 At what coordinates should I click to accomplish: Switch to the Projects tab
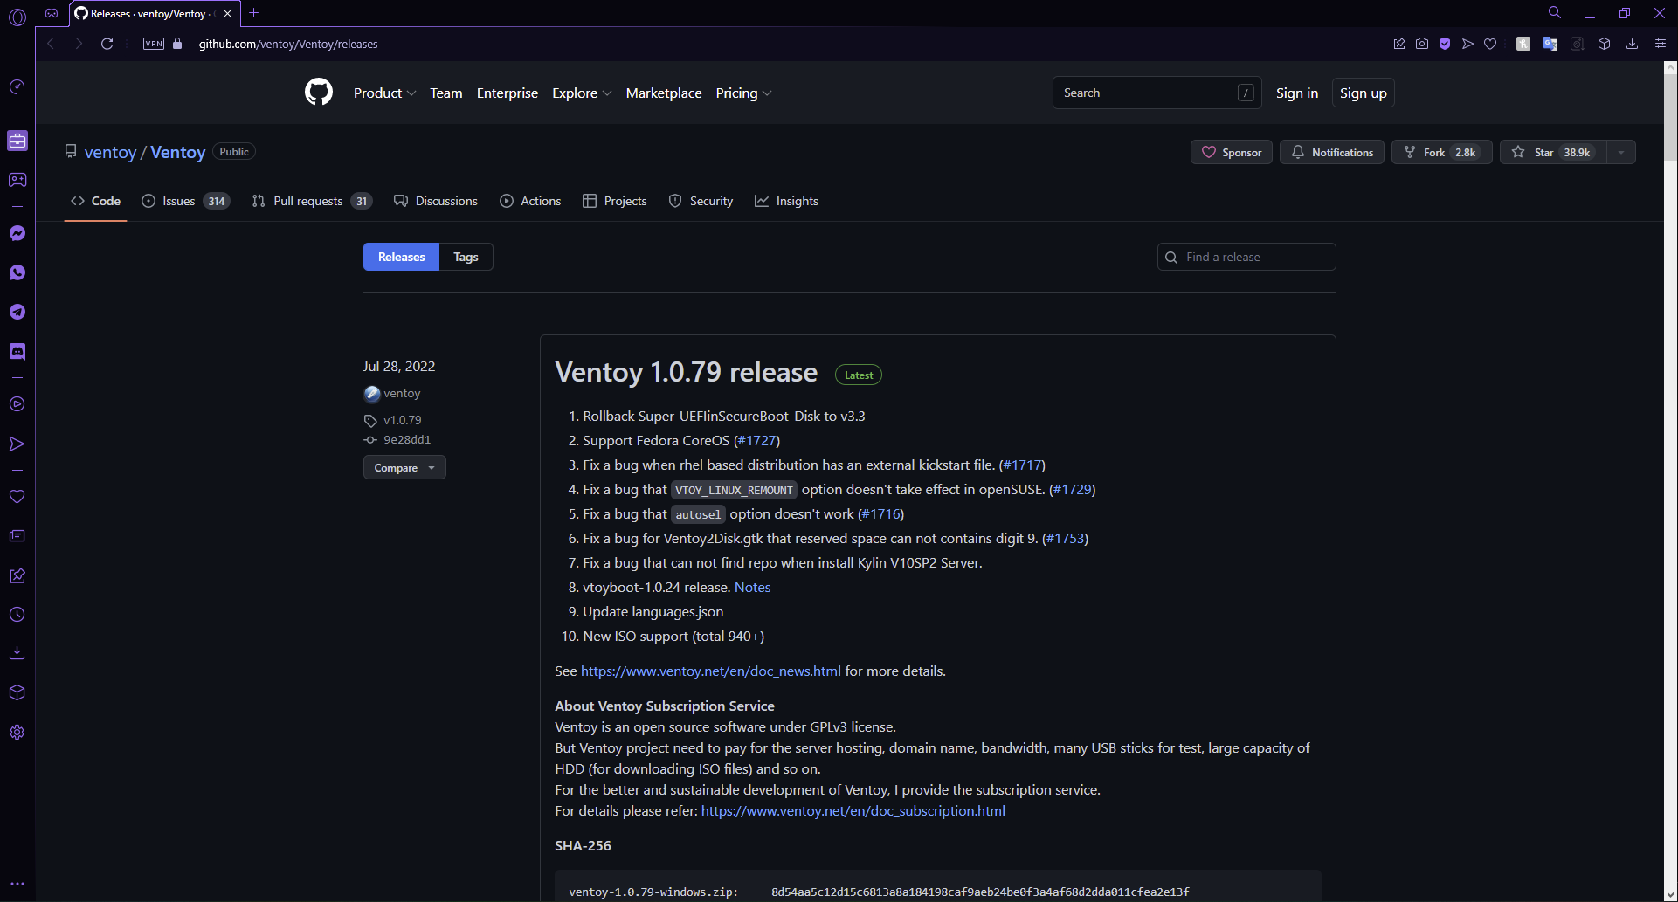(615, 201)
